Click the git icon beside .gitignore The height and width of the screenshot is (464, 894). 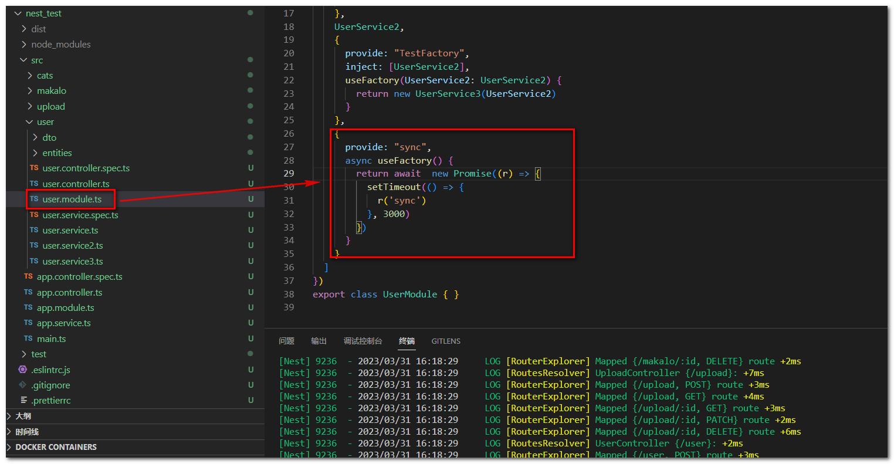point(22,385)
